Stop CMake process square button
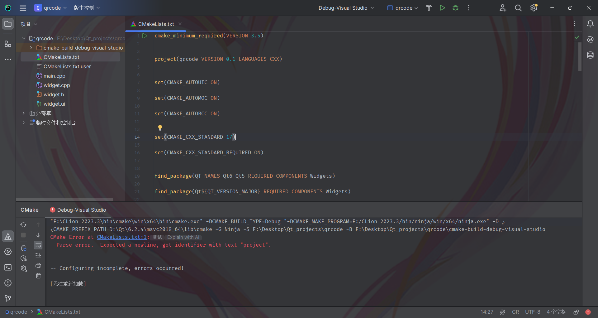 pyautogui.click(x=23, y=235)
